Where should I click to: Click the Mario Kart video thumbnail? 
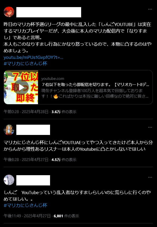click(21, 87)
